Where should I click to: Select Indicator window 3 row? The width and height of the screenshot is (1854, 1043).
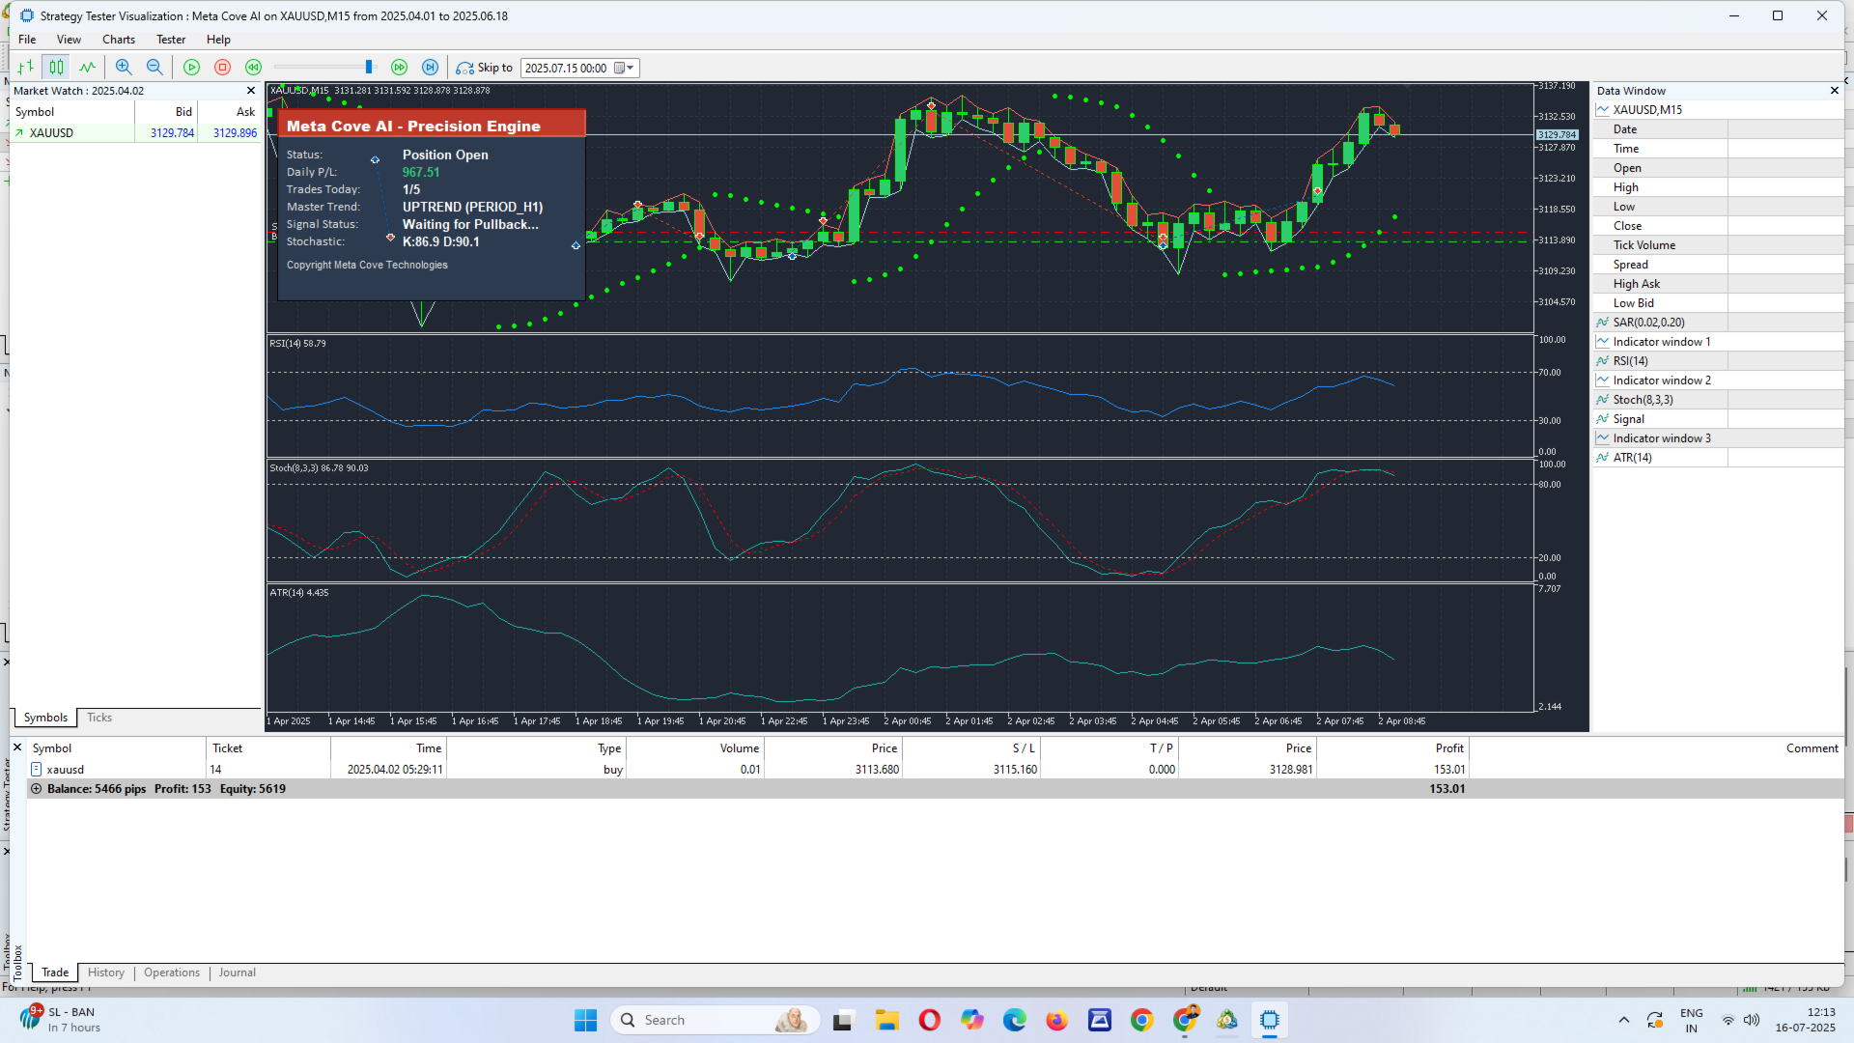point(1718,438)
